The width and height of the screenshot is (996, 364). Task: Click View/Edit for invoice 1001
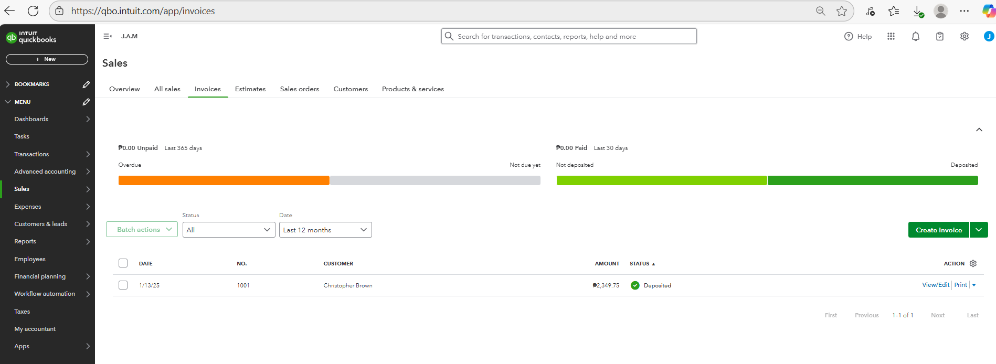point(936,285)
